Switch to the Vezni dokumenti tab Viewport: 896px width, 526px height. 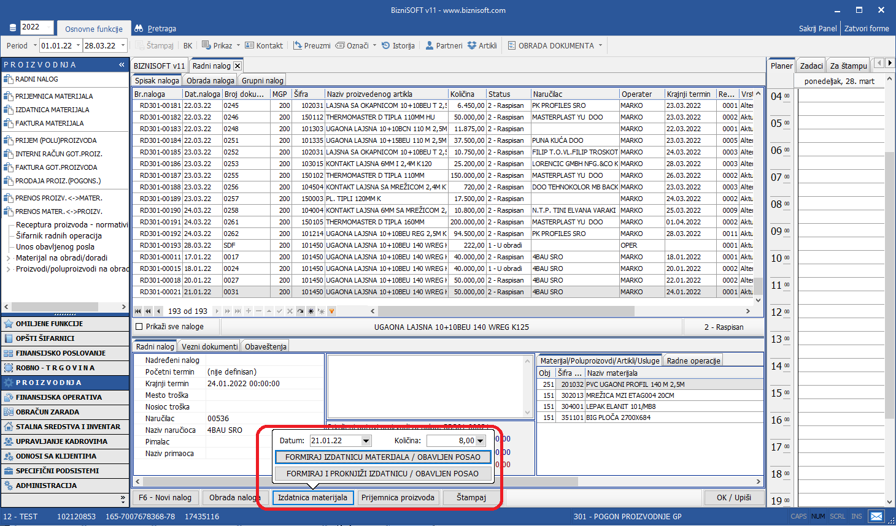point(209,346)
